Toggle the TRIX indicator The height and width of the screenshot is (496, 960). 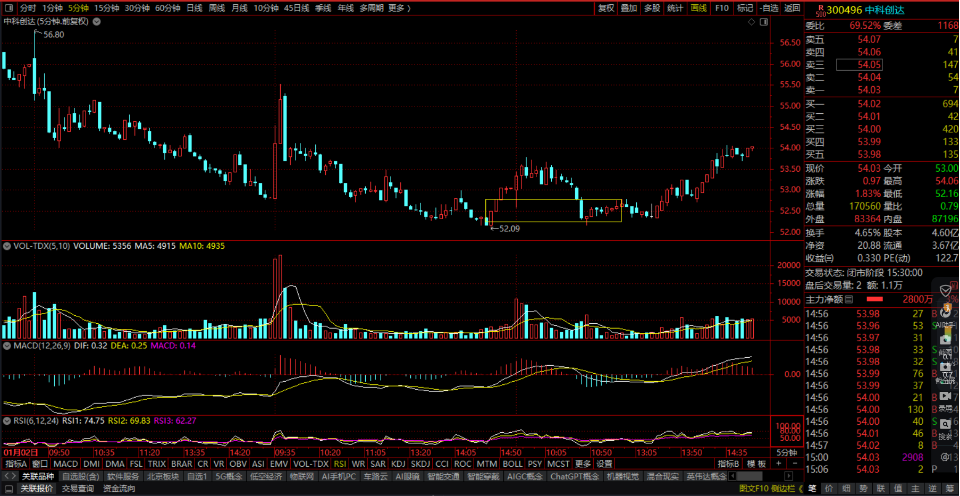point(157,464)
